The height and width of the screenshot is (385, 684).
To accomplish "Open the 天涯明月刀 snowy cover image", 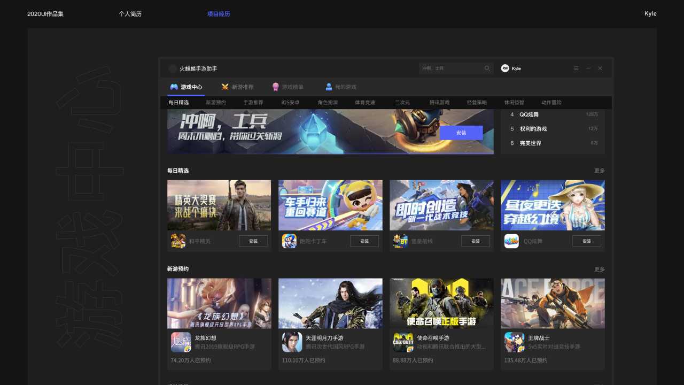I will click(330, 303).
